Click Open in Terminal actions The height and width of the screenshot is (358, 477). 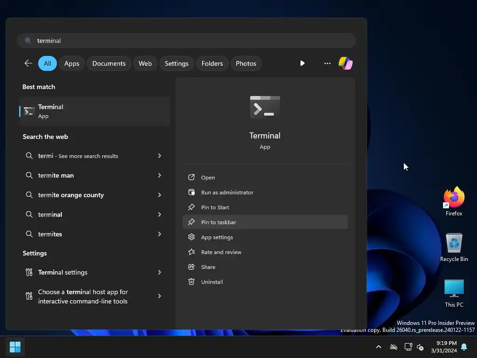point(265,178)
